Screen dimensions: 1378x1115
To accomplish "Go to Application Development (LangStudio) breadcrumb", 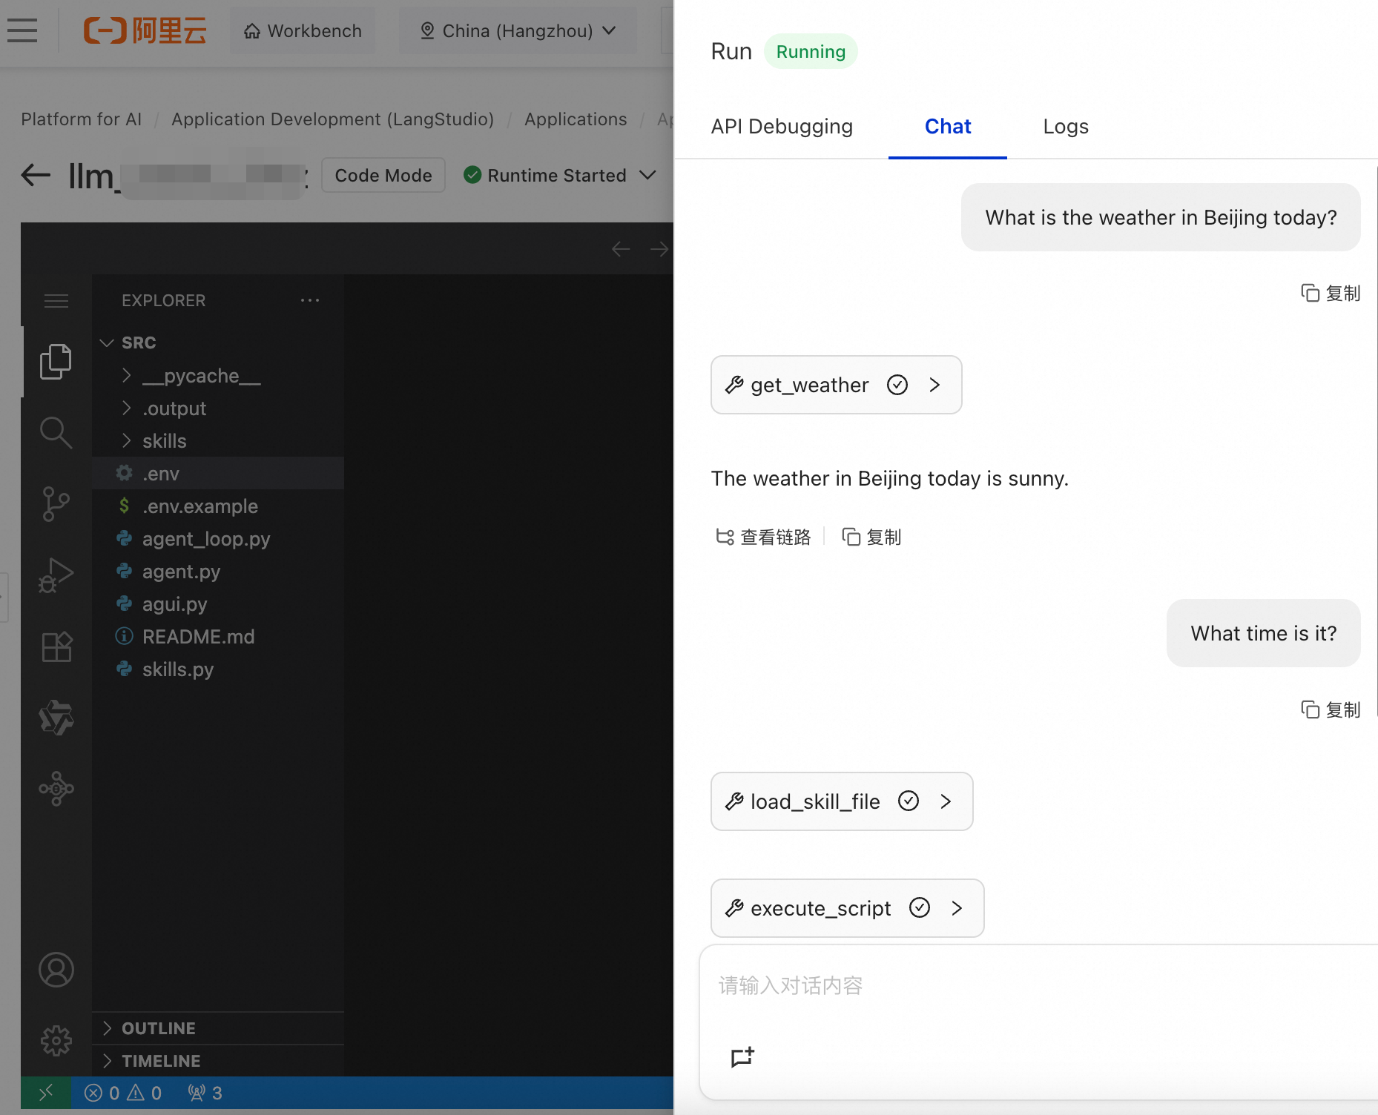I will point(332,119).
